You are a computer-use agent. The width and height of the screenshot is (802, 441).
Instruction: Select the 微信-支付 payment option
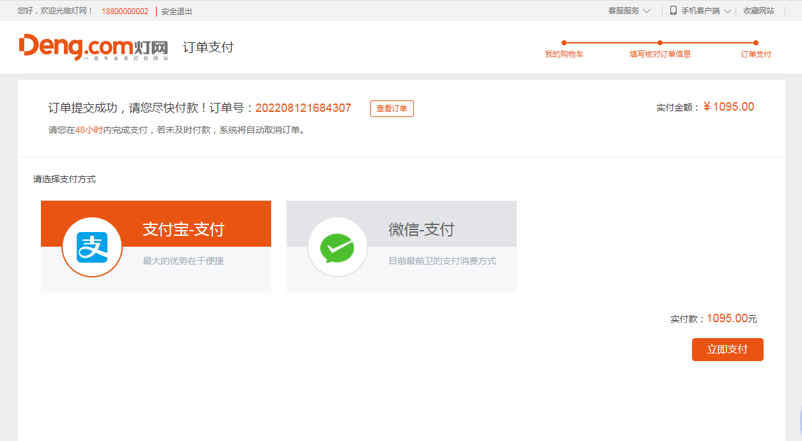click(402, 247)
